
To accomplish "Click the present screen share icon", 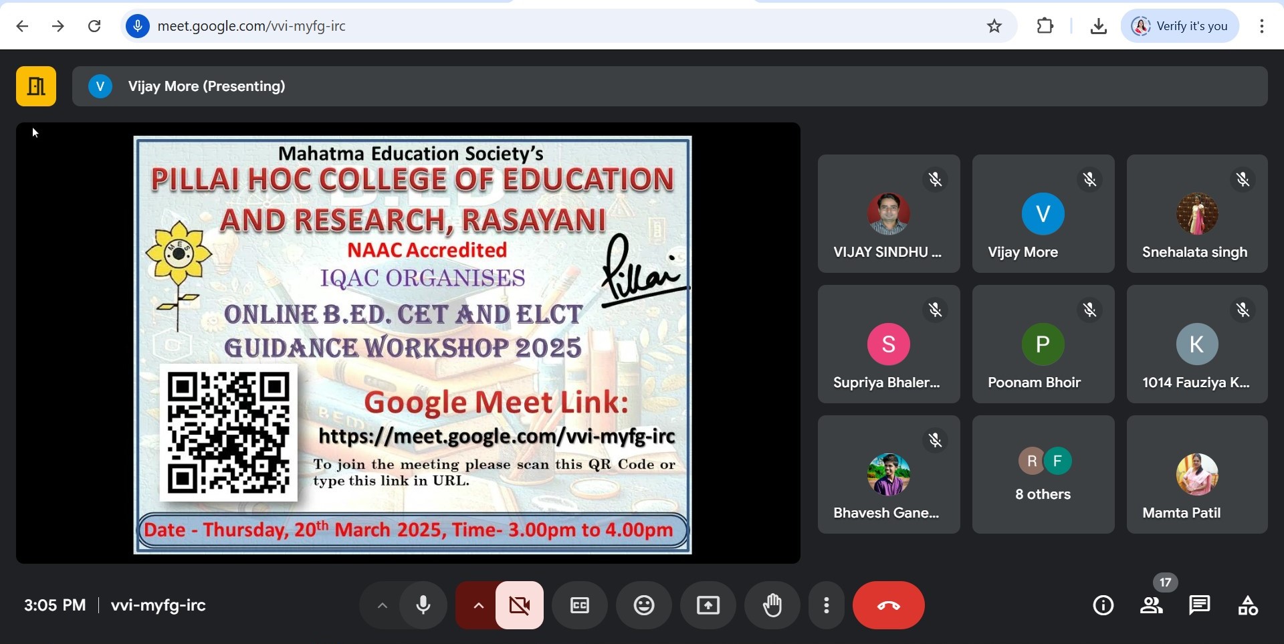I will [x=708, y=606].
